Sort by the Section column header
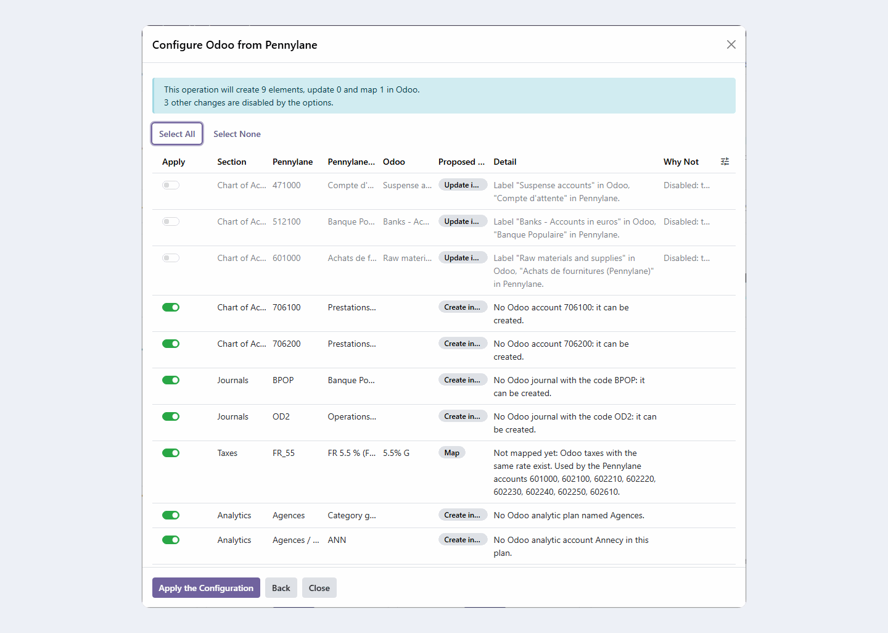888x633 pixels. tap(232, 162)
